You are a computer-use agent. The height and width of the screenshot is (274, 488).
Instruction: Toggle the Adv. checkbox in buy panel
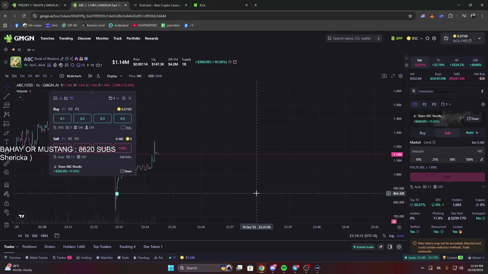coord(123,127)
